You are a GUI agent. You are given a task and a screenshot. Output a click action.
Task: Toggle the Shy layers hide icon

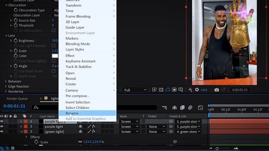174,107
